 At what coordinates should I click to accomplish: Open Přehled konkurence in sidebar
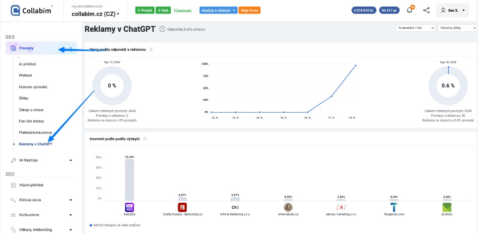(35, 133)
